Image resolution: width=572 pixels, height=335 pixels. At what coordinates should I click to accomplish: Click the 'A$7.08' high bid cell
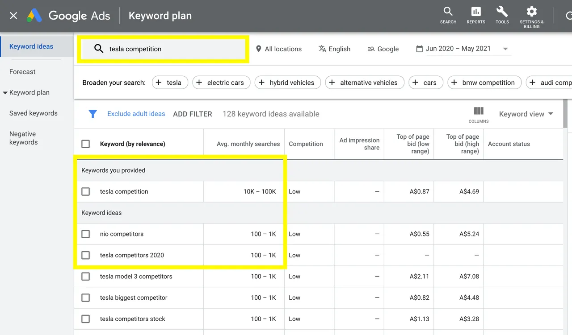(x=469, y=277)
